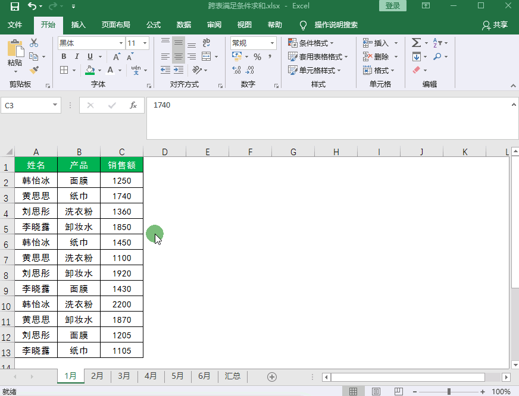Switch to the 公式 ribbon tab

point(154,25)
